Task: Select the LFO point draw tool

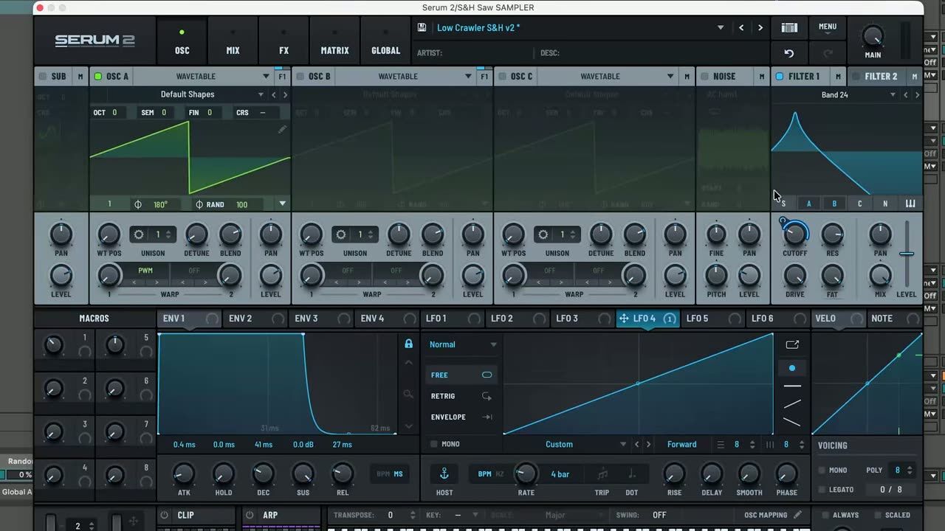Action: (x=792, y=367)
